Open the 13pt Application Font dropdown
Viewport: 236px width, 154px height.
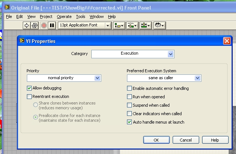[x=85, y=25]
